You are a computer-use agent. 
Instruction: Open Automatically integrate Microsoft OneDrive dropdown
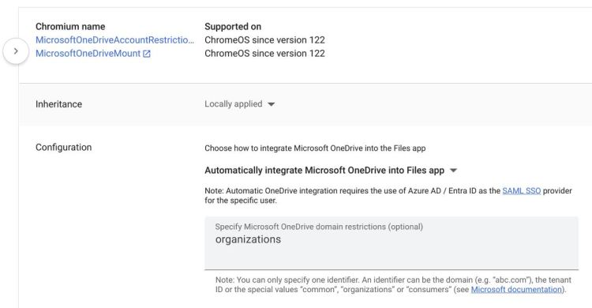click(x=331, y=171)
